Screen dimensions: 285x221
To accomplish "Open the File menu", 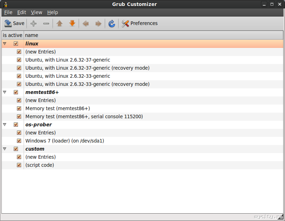I will tap(8, 12).
